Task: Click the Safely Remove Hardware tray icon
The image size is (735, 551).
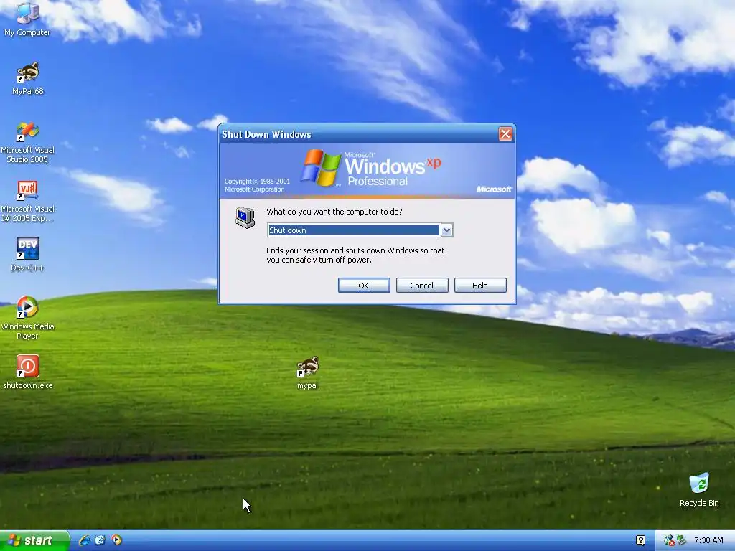Action: tap(682, 540)
